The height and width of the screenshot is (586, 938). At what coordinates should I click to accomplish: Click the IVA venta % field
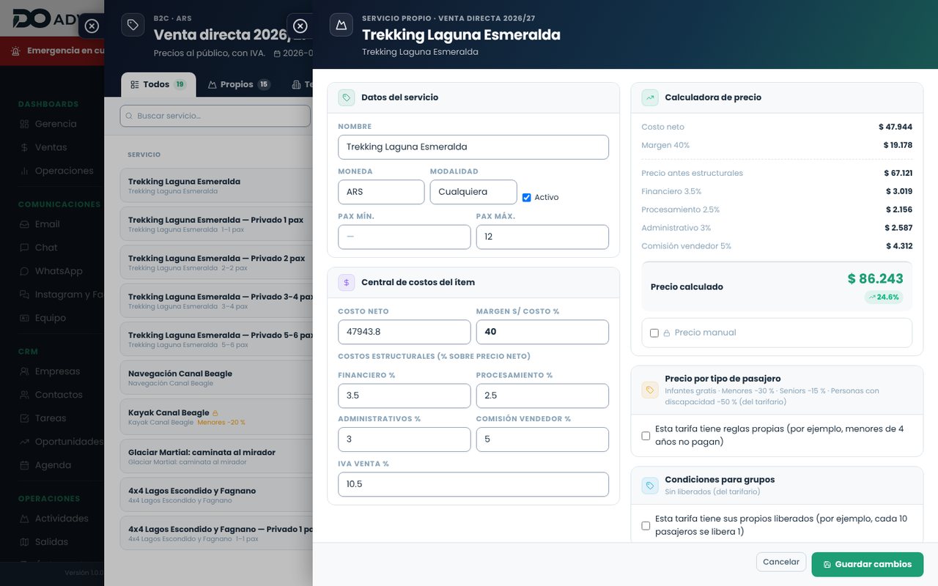473,484
